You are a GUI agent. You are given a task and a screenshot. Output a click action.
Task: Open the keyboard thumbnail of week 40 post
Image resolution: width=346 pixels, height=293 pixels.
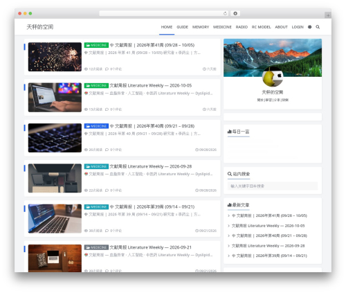point(55,138)
